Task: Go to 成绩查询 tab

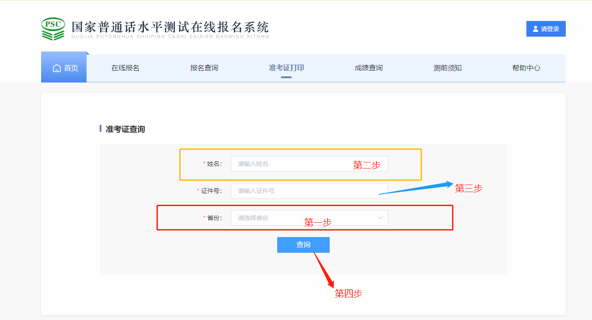Action: [x=369, y=68]
